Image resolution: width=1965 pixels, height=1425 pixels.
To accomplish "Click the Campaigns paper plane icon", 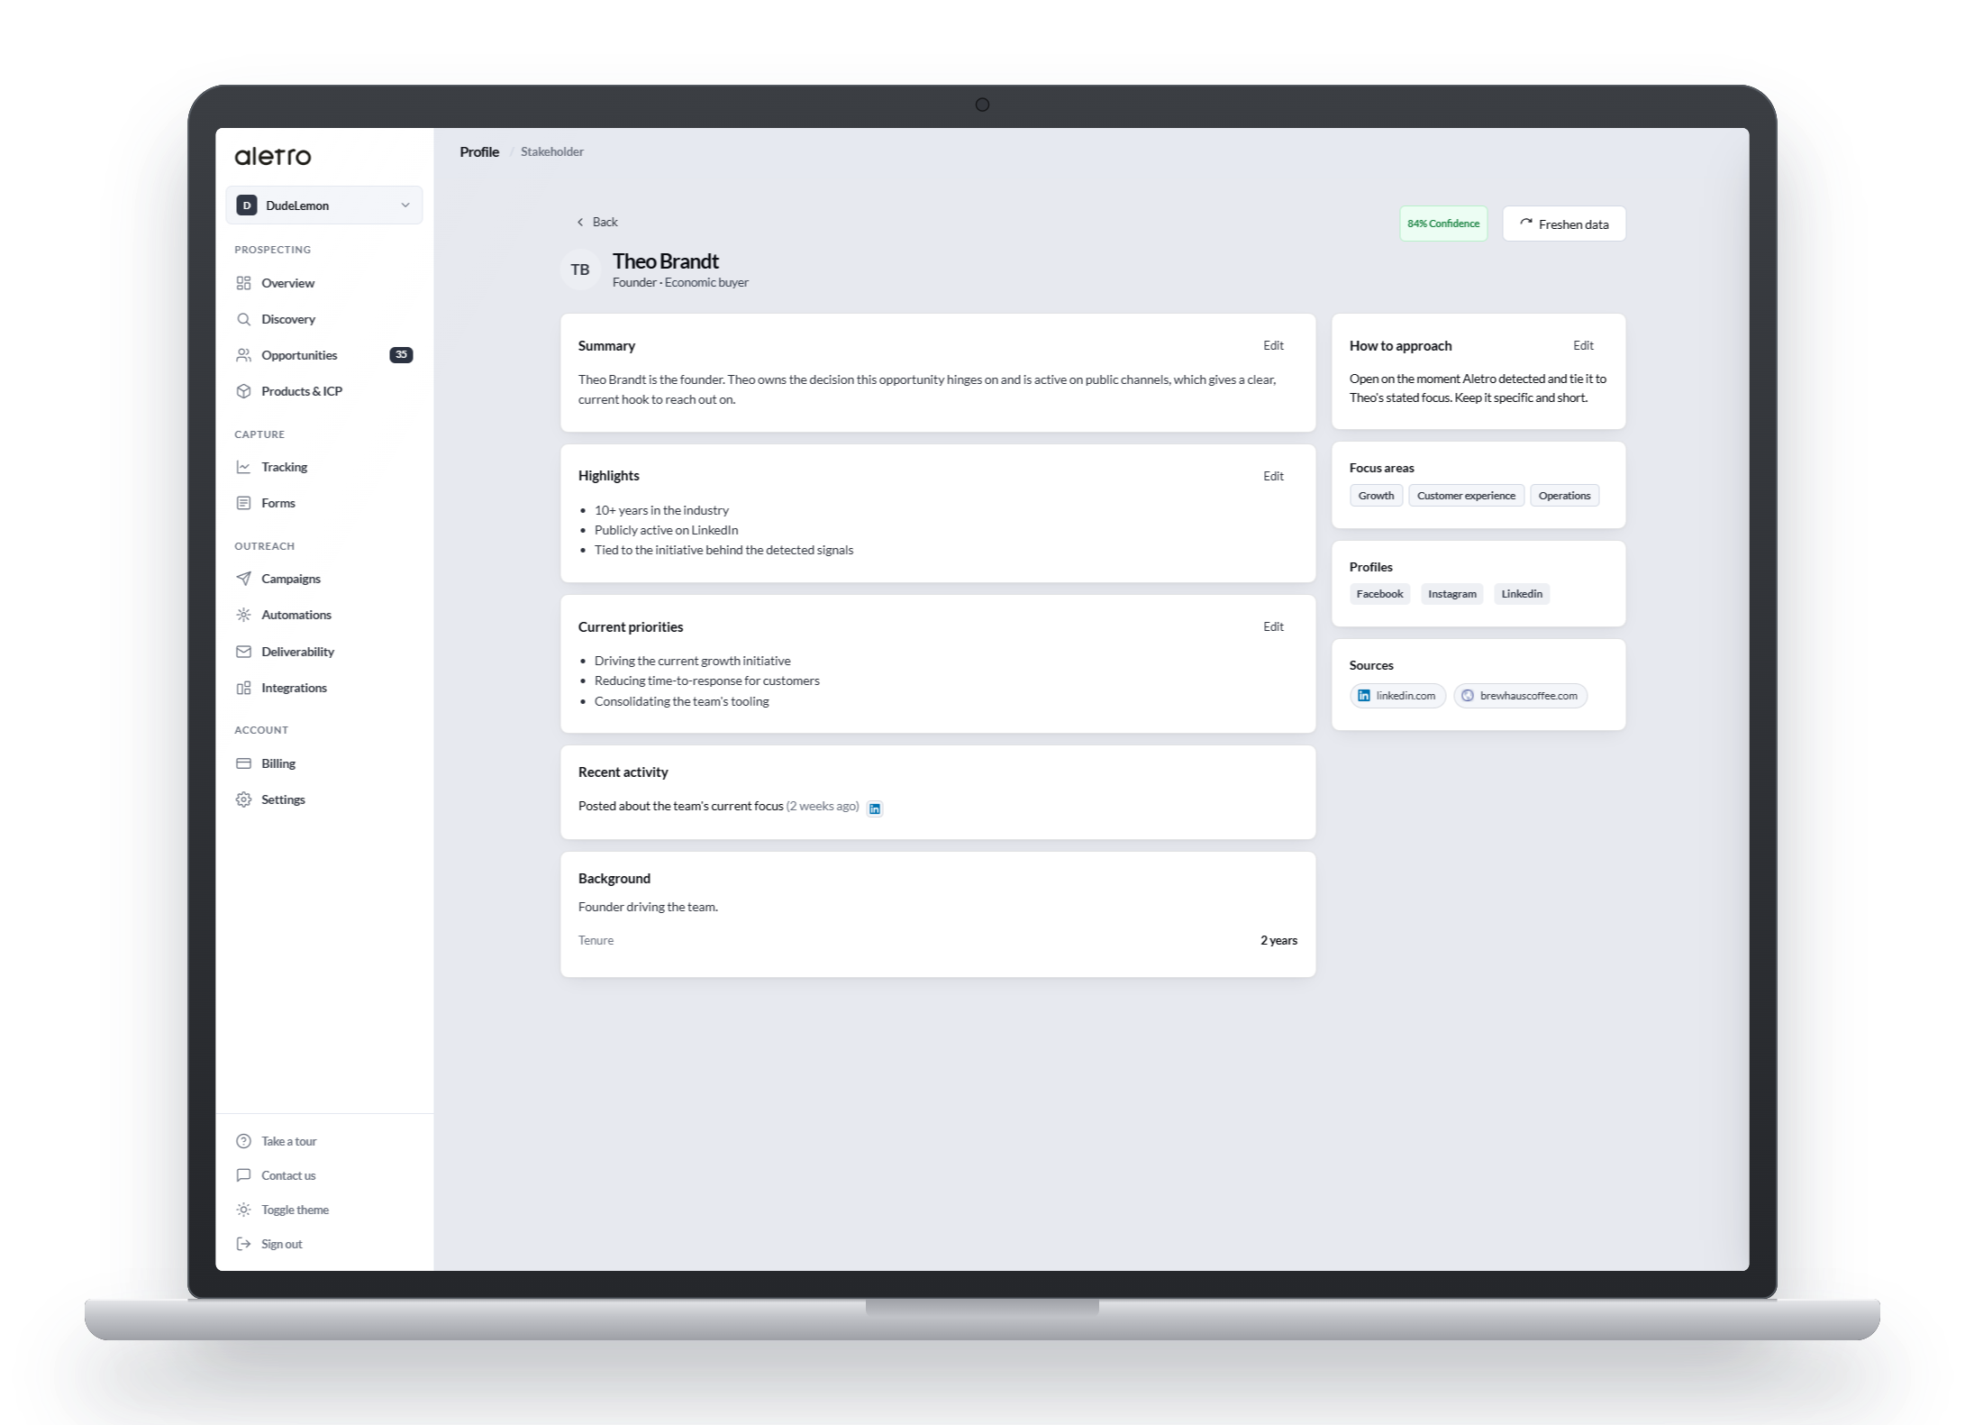I will pos(243,579).
